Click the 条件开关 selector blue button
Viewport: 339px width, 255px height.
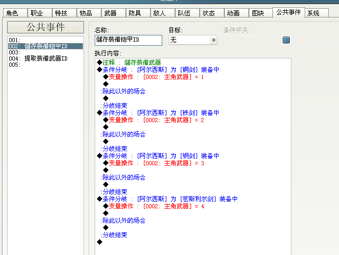[286, 40]
